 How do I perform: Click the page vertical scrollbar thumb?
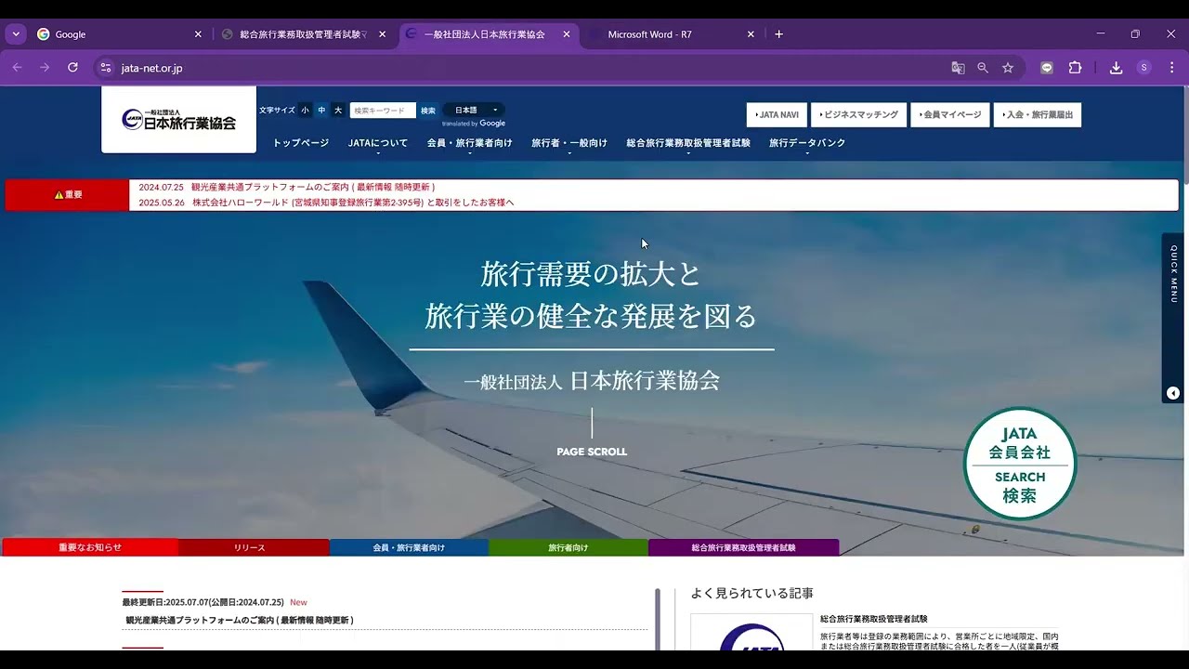(1185, 135)
